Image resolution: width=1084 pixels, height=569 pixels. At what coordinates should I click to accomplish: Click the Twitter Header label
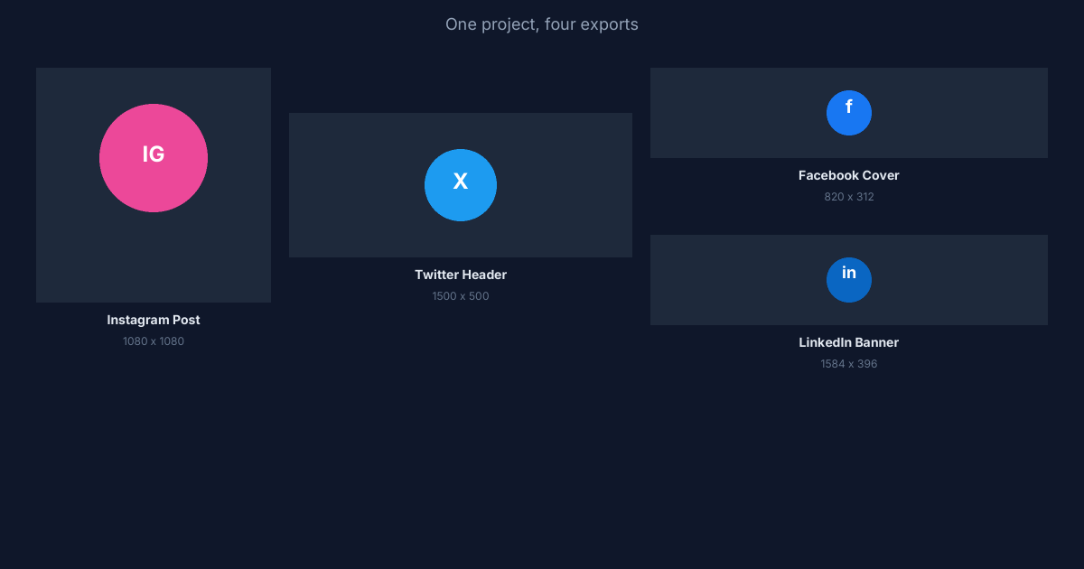(x=461, y=275)
